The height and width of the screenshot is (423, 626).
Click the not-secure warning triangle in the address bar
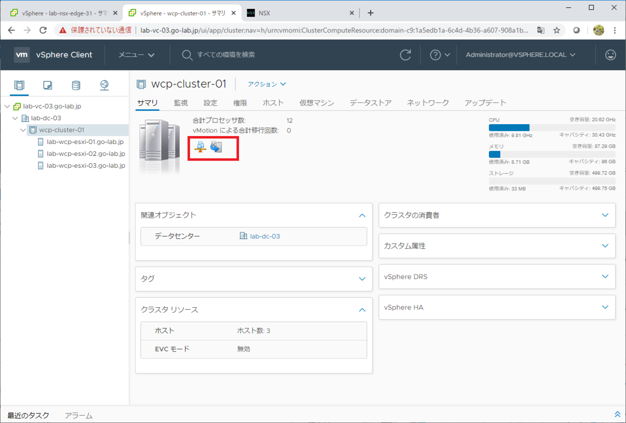click(x=63, y=30)
